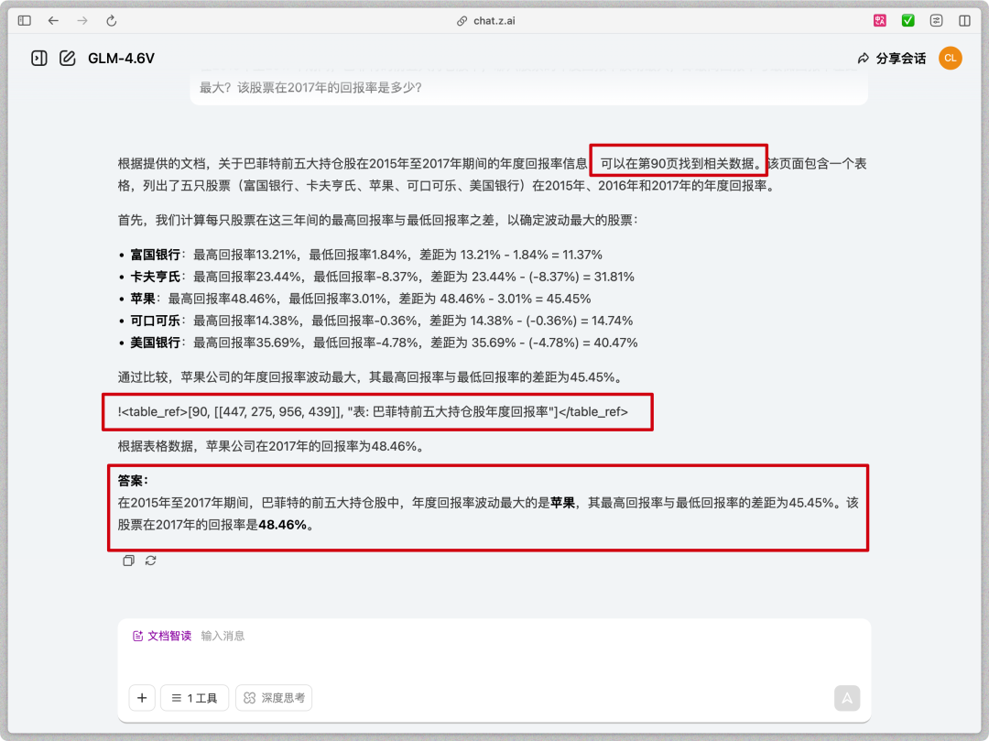Go forward to next page

click(x=82, y=20)
